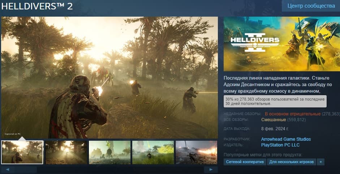Click the В основном отрицательные recent reviews rating

[x=293, y=114]
